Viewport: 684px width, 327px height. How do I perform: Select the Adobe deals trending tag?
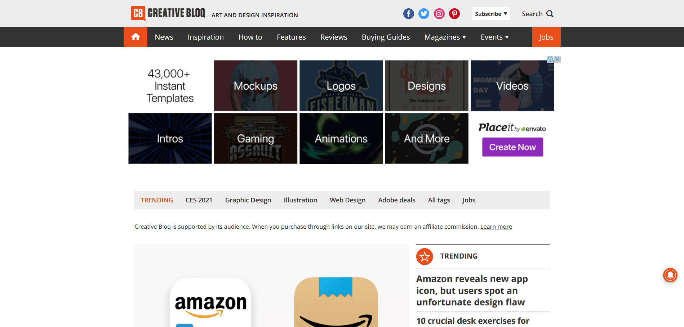tap(397, 200)
